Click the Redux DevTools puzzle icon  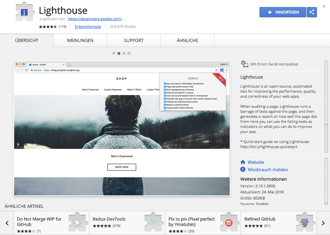153,223
